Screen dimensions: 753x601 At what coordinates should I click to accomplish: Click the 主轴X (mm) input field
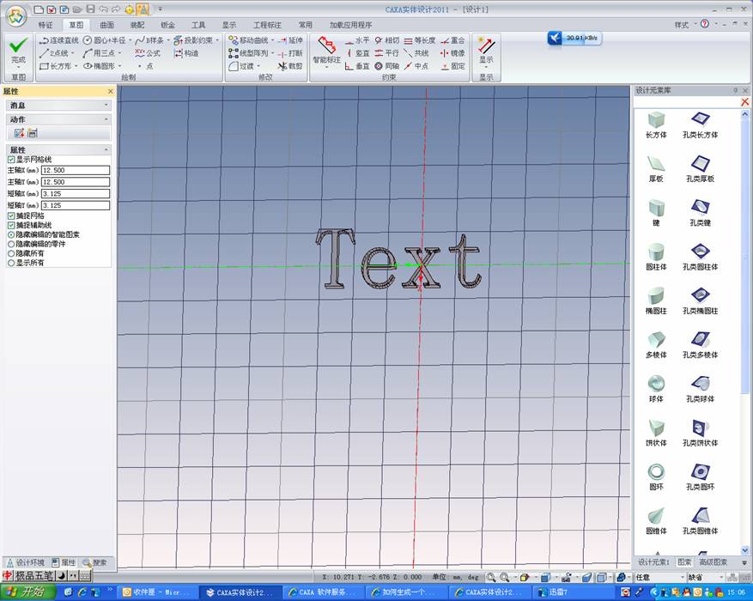click(x=76, y=170)
